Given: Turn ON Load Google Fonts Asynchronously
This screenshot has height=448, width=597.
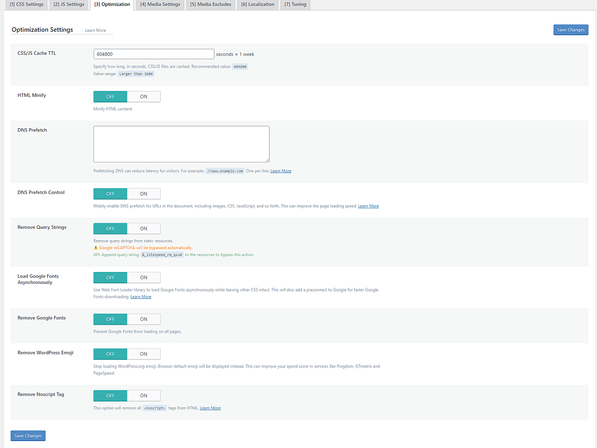Looking at the screenshot, I should (144, 277).
